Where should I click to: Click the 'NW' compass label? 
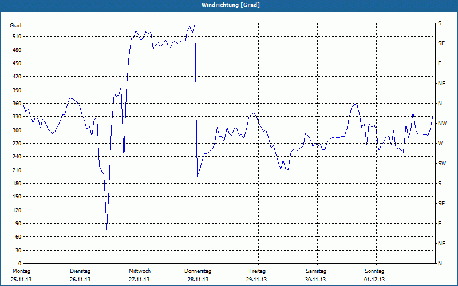tap(443, 124)
